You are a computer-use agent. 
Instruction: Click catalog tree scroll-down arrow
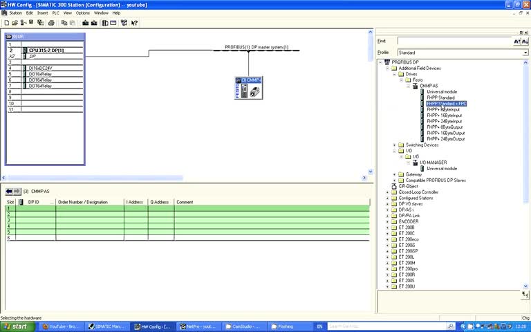pos(525,286)
